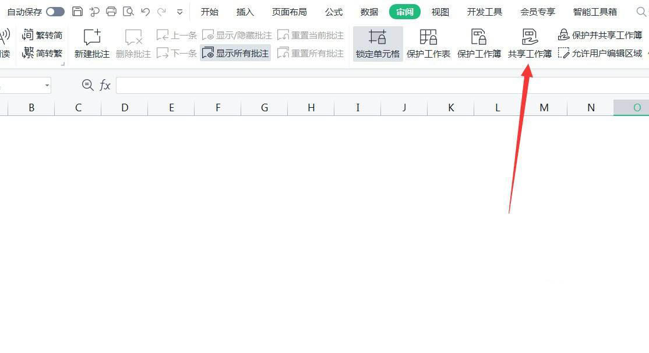Switch to the 数据 tab
Image resolution: width=649 pixels, height=353 pixels.
(x=369, y=12)
